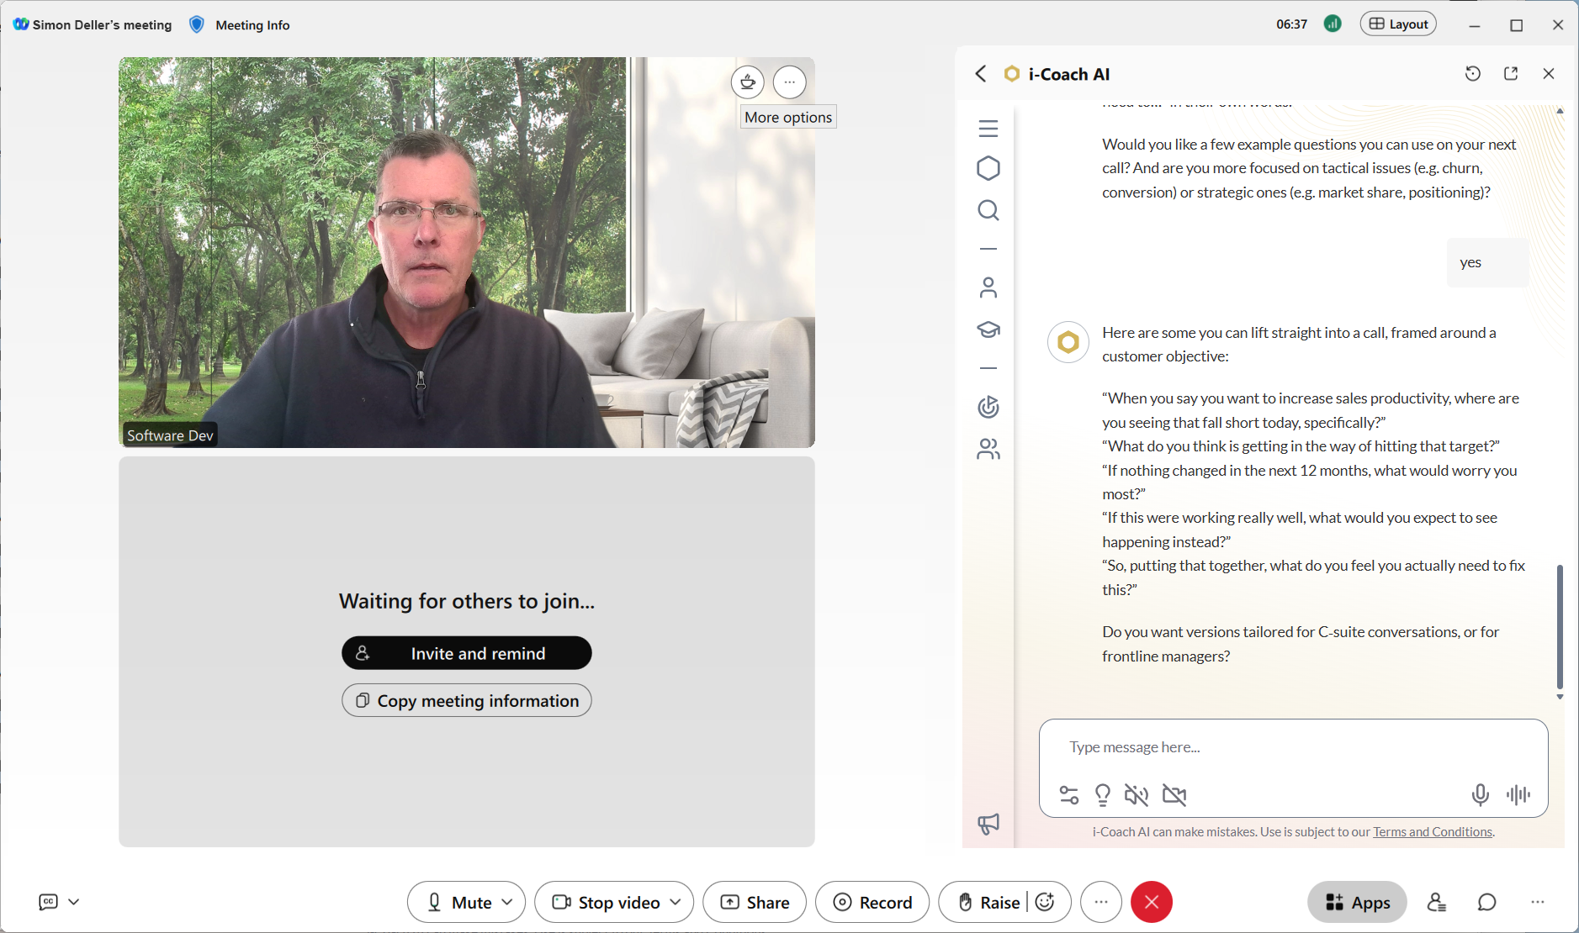Click the chat scroll up arrow

1560,111
